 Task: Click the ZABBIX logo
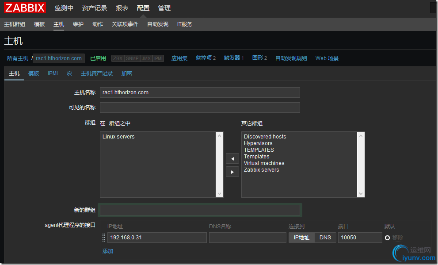coord(25,8)
